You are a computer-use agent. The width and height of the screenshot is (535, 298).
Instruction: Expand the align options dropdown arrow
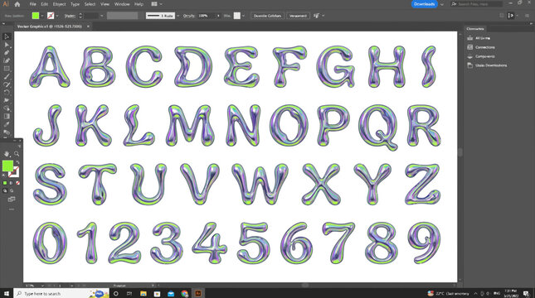coord(323,16)
